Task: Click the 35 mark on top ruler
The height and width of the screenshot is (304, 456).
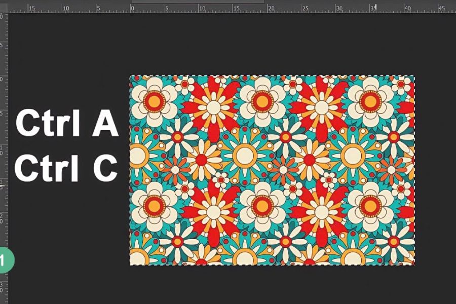Action: tap(373, 9)
